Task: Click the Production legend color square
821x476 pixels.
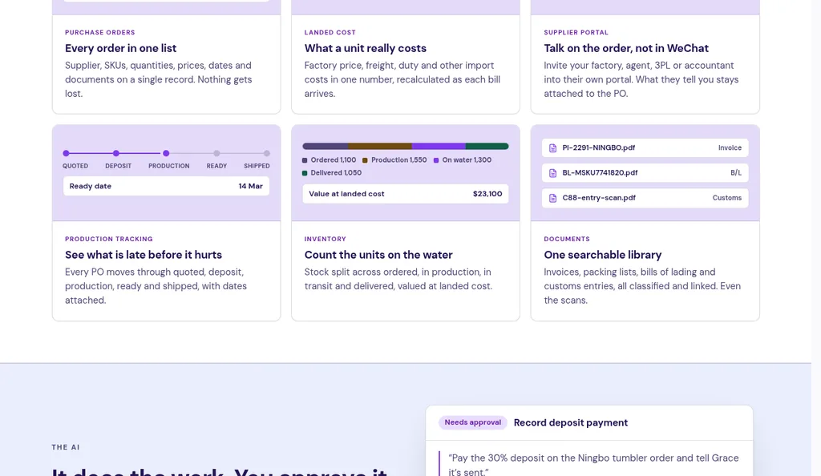Action: pos(365,160)
